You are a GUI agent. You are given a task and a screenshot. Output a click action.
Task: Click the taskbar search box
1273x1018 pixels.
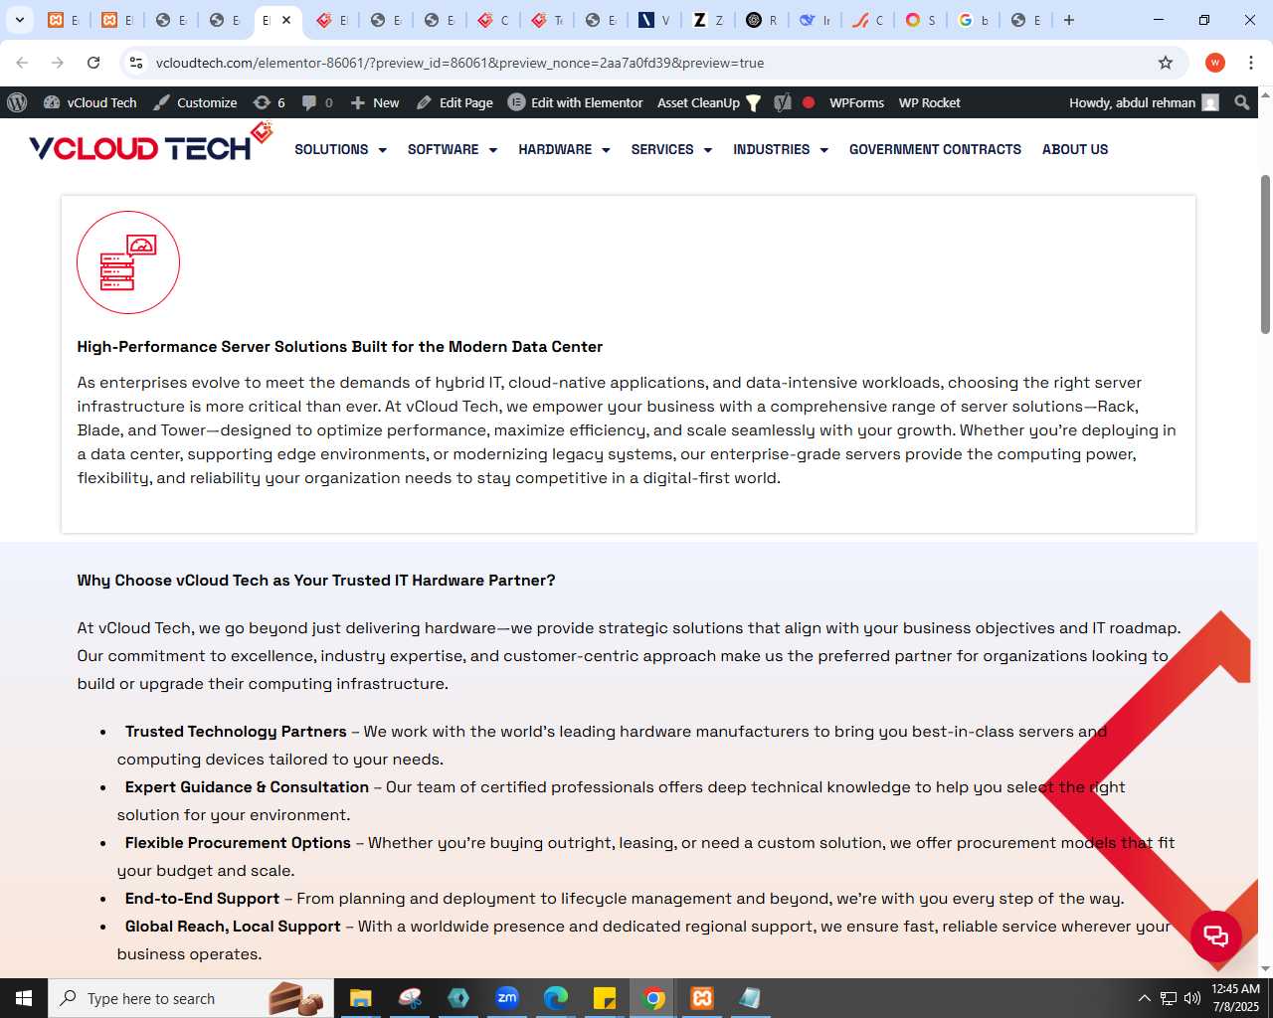pos(189,998)
